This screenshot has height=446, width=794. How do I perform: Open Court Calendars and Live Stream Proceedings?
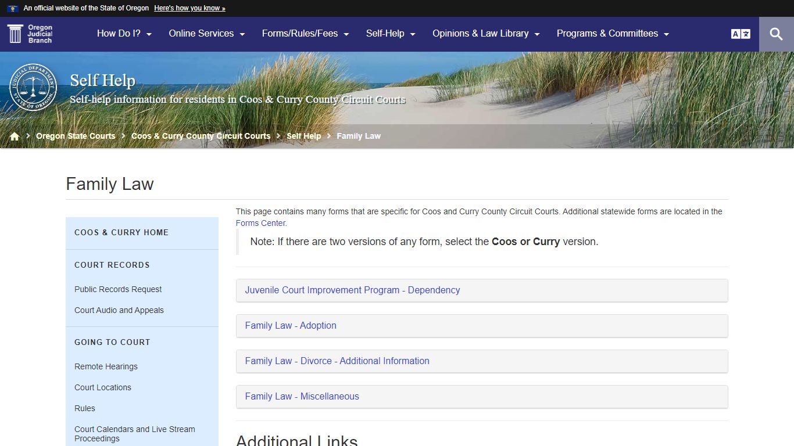[x=135, y=434]
